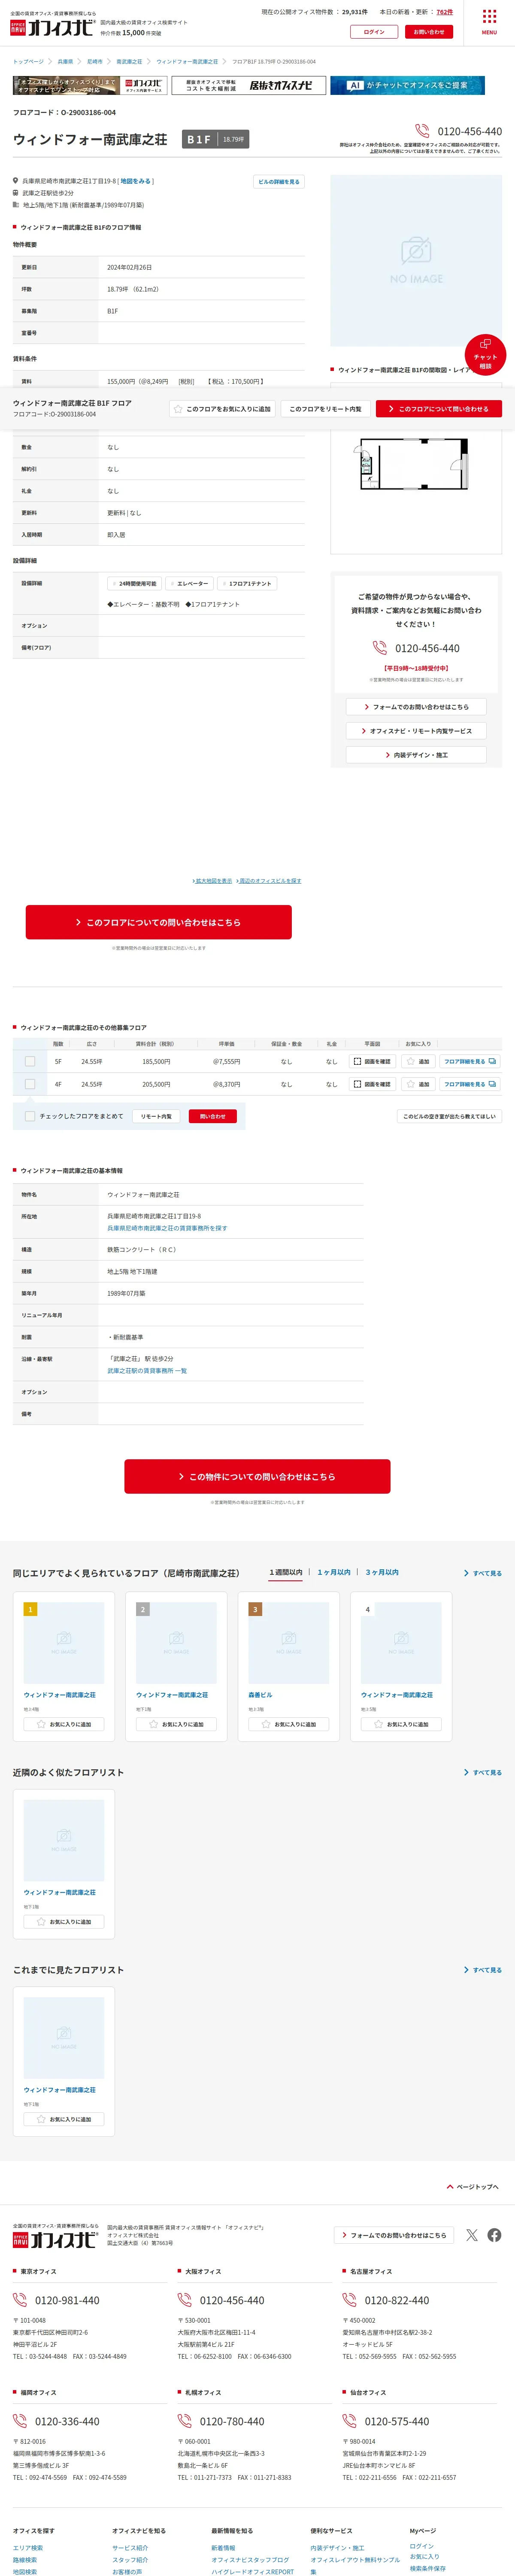
Task: Check チェックしたフロアをまとめて checkbox
Action: 30,1116
